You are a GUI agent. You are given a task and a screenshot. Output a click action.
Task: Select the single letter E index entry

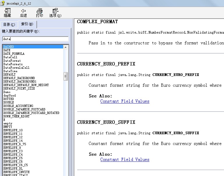click(4, 120)
